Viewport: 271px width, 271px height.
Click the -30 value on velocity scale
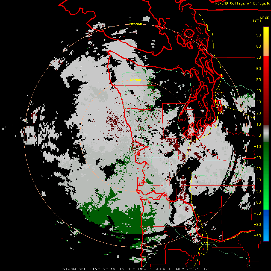click(x=257, y=169)
